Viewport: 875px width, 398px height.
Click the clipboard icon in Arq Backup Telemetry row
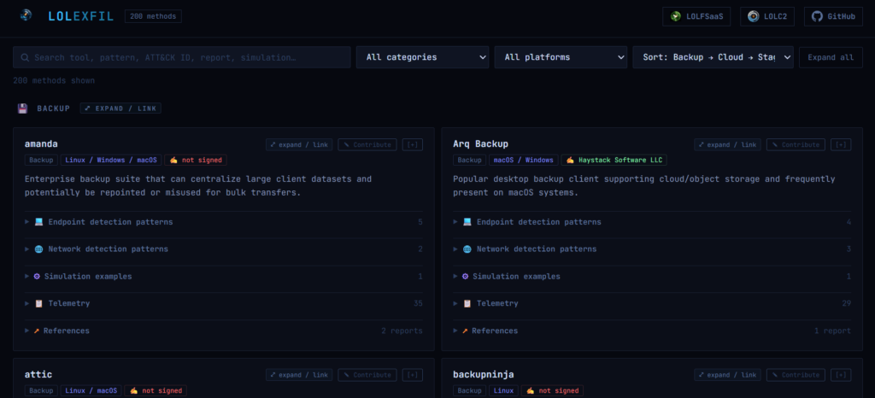coord(467,303)
